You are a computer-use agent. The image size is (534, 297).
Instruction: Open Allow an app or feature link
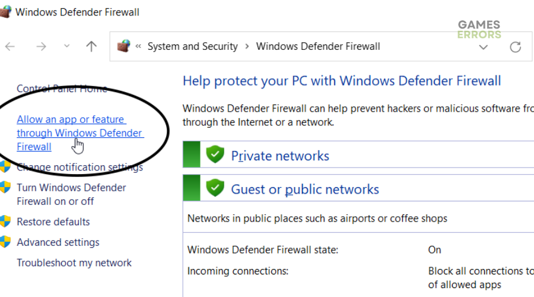(x=80, y=133)
